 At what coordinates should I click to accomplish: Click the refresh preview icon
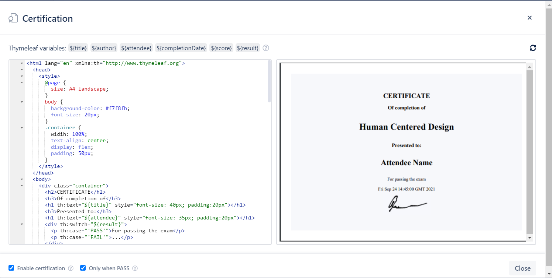532,48
